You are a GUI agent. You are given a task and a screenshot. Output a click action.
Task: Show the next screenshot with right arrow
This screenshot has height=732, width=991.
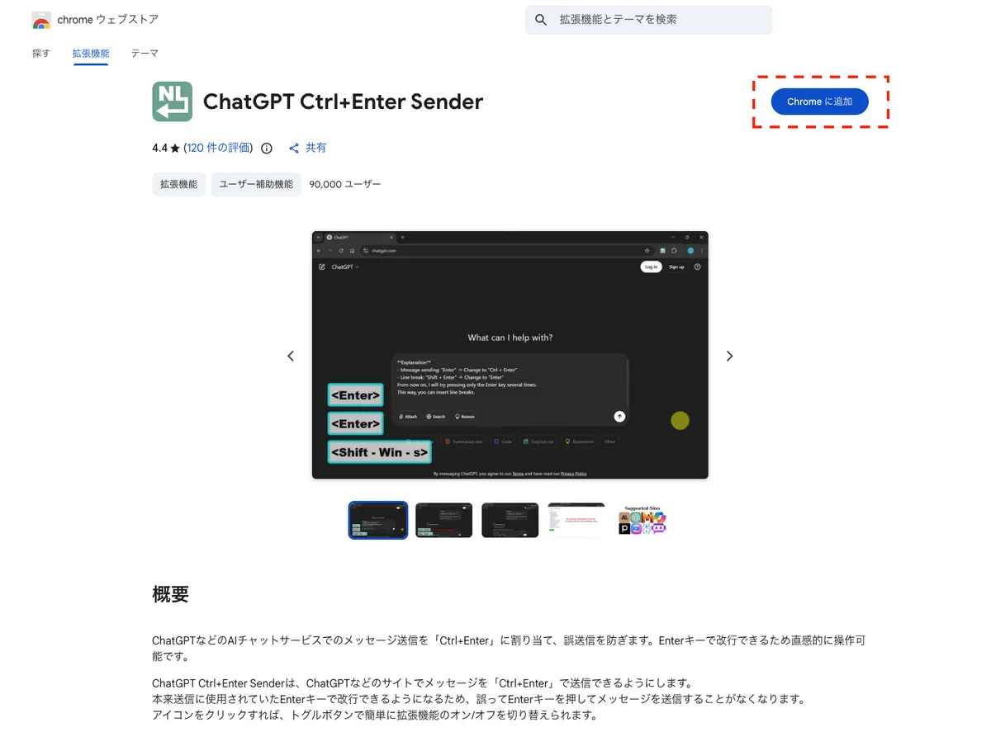(x=729, y=356)
